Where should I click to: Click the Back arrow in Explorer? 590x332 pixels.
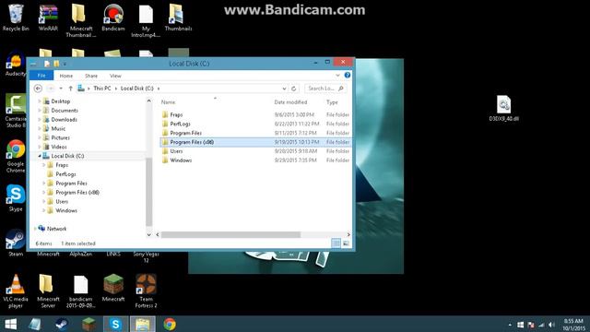(38, 89)
